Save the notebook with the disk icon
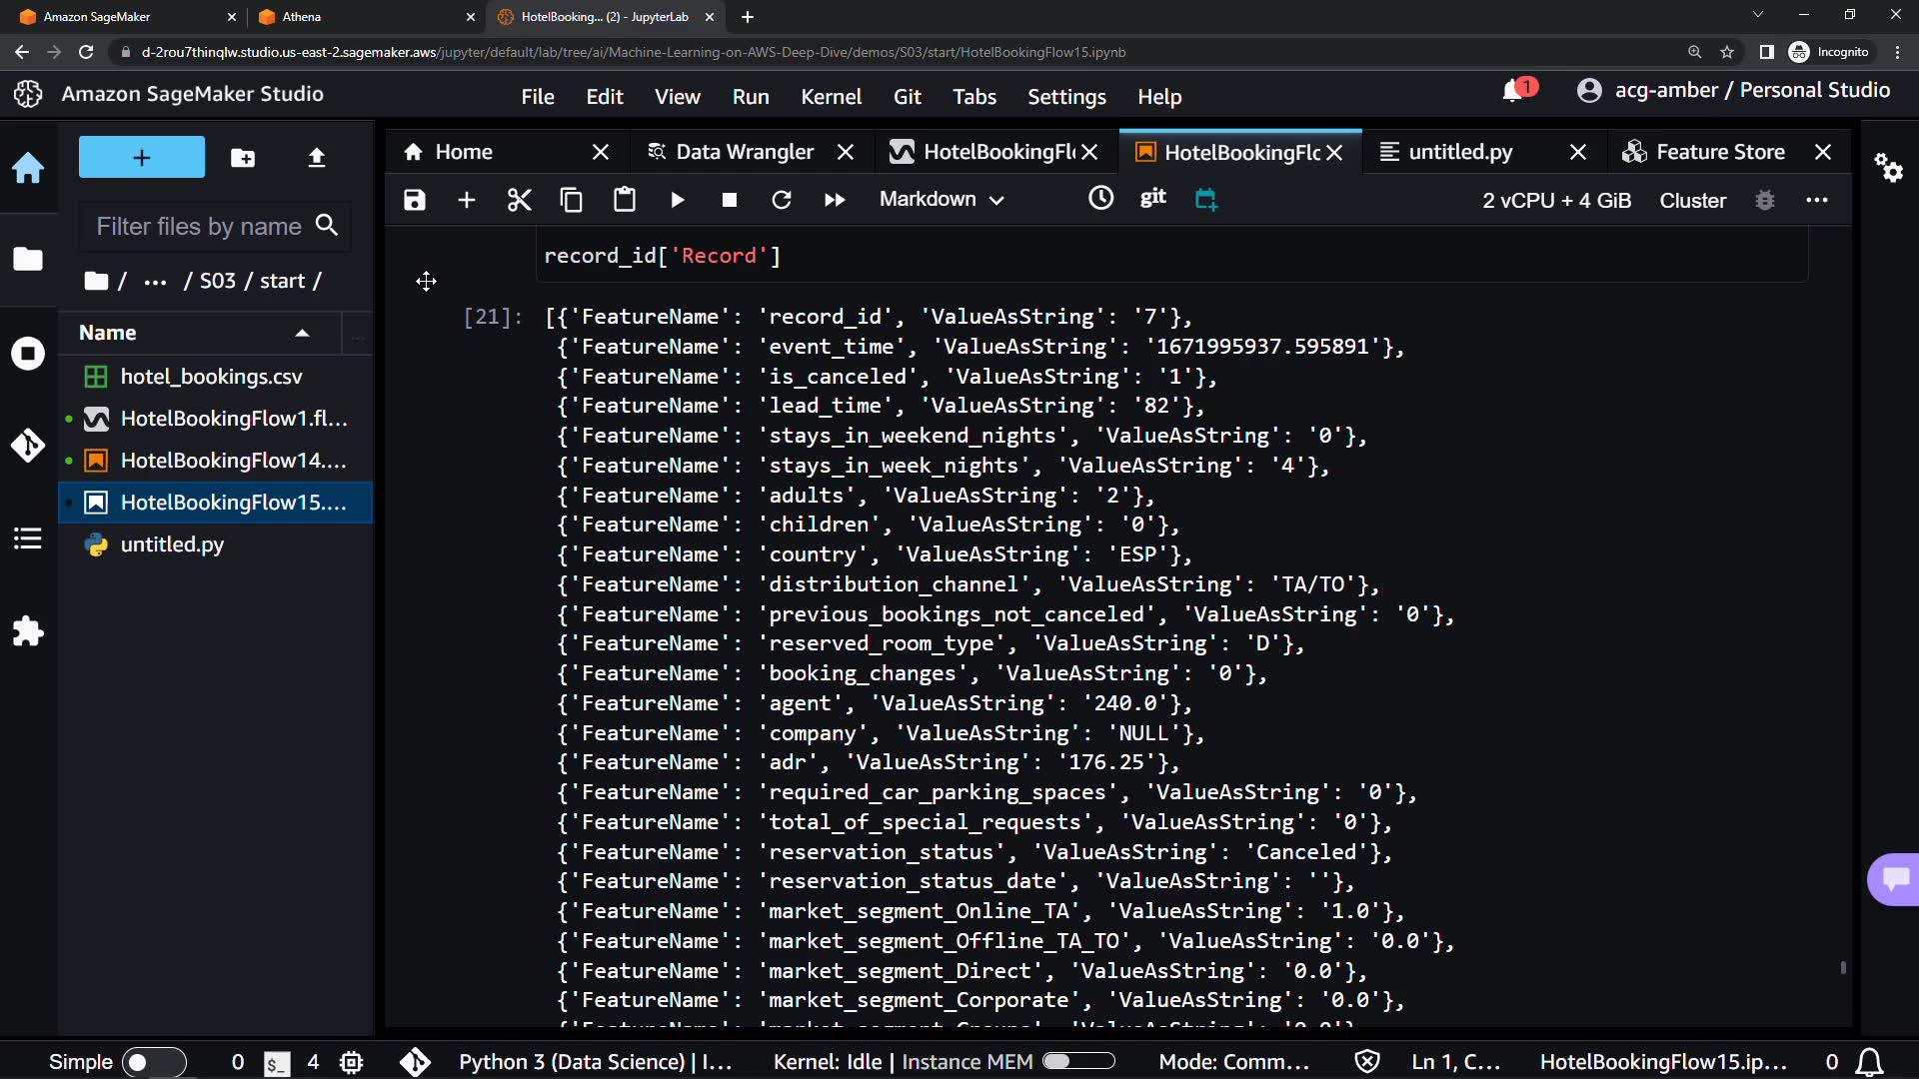 tap(414, 200)
